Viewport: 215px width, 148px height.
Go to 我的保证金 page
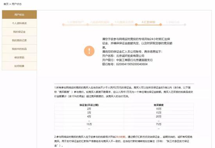(x=19, y=32)
